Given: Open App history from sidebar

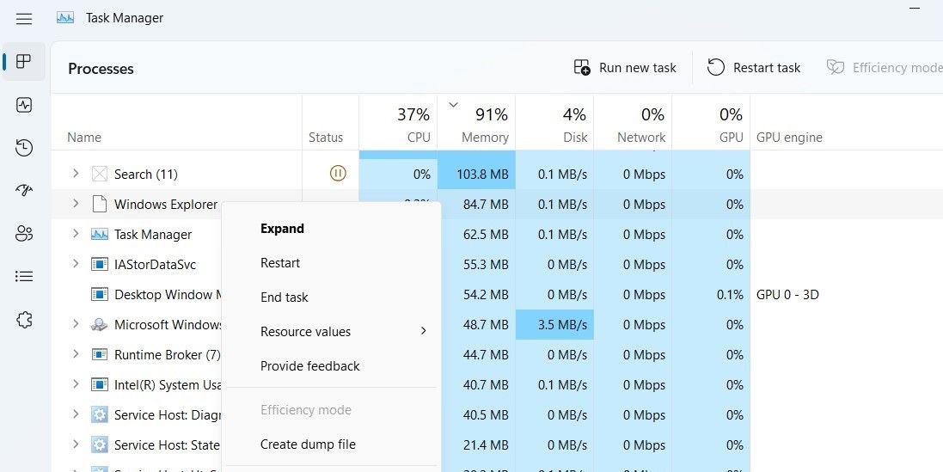Looking at the screenshot, I should 24,148.
